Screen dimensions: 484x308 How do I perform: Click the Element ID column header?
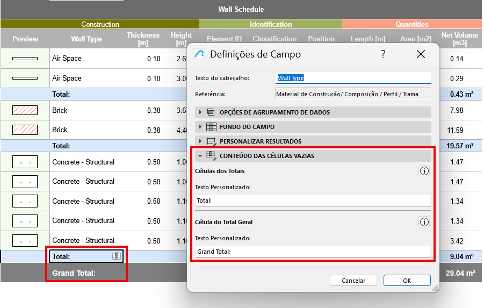pyautogui.click(x=224, y=39)
